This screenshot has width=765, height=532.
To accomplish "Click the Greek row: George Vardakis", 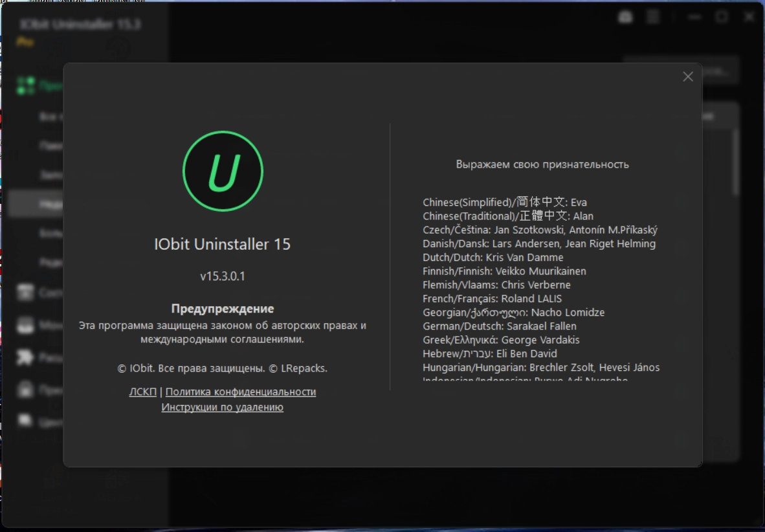I will pyautogui.click(x=501, y=340).
